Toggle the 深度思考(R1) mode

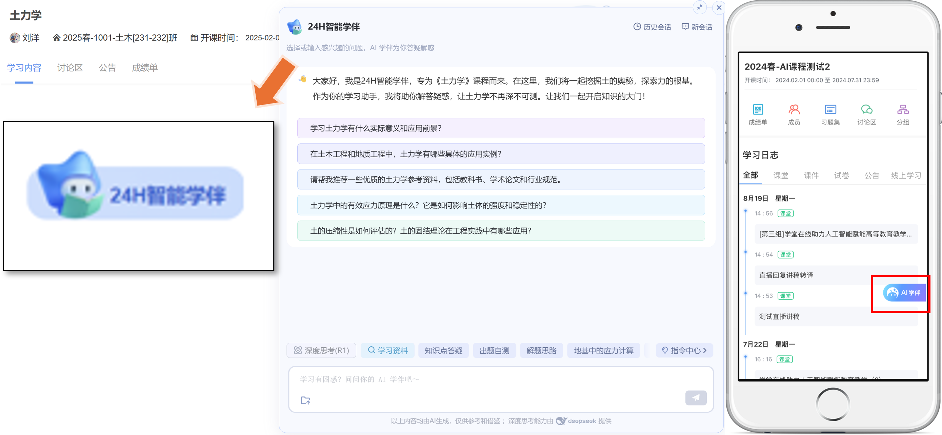coord(321,350)
